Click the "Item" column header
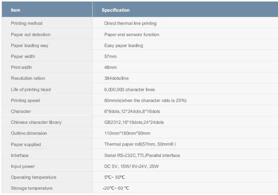This screenshot has height=195, width=278. pos(15,10)
